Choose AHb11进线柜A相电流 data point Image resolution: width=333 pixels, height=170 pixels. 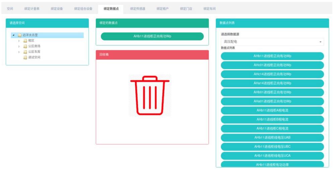[272, 110]
